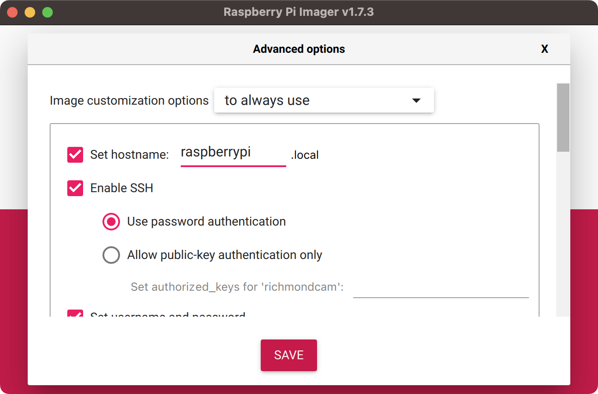
Task: Close Advanced options with the X
Action: pyautogui.click(x=544, y=49)
